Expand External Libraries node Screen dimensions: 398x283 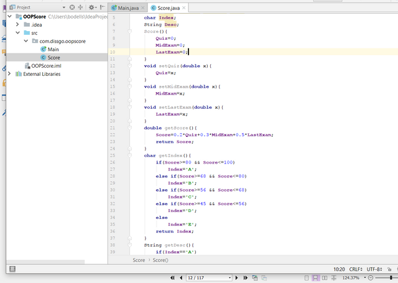coord(9,74)
